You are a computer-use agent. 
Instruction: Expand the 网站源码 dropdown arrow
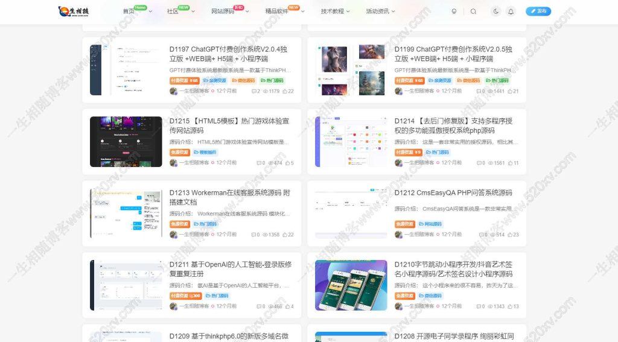pyautogui.click(x=247, y=11)
